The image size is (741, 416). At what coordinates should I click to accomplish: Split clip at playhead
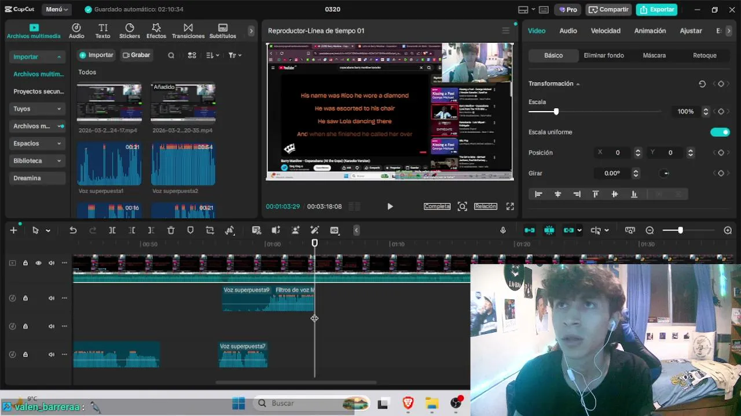pos(112,230)
